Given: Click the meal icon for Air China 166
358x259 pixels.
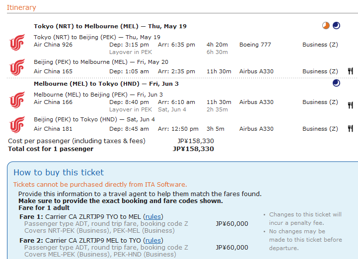Looking at the screenshot, I should (x=350, y=105).
